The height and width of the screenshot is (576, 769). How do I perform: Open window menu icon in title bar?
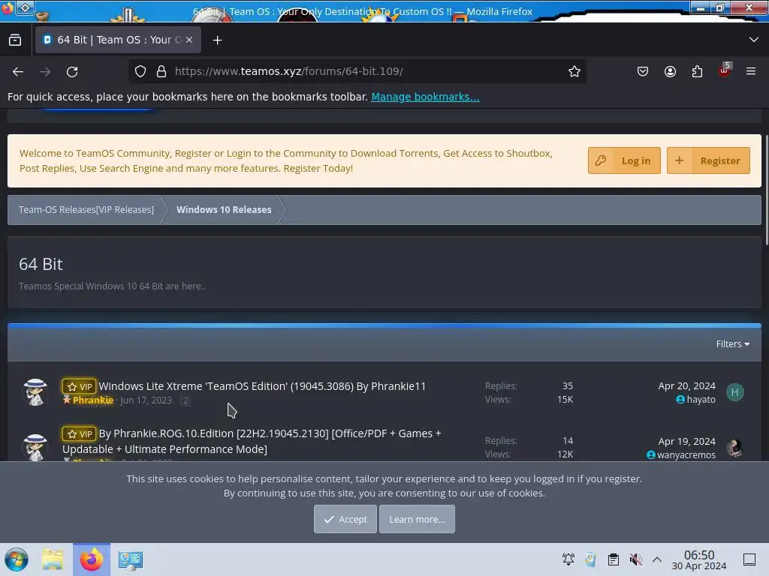pos(25,7)
